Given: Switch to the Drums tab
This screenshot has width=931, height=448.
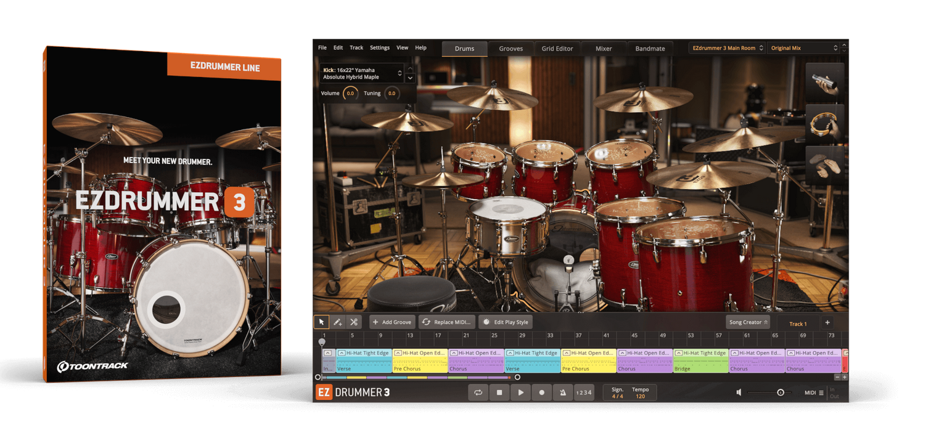Looking at the screenshot, I should pyautogui.click(x=465, y=49).
